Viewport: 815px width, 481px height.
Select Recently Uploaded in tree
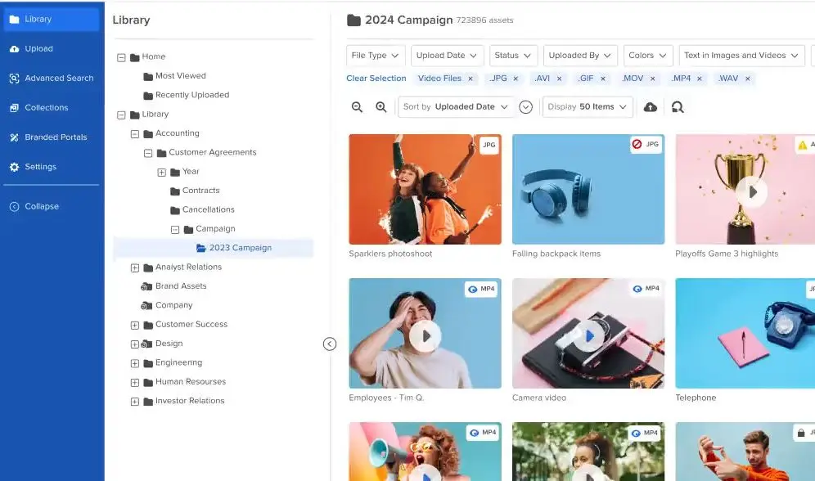coord(191,95)
